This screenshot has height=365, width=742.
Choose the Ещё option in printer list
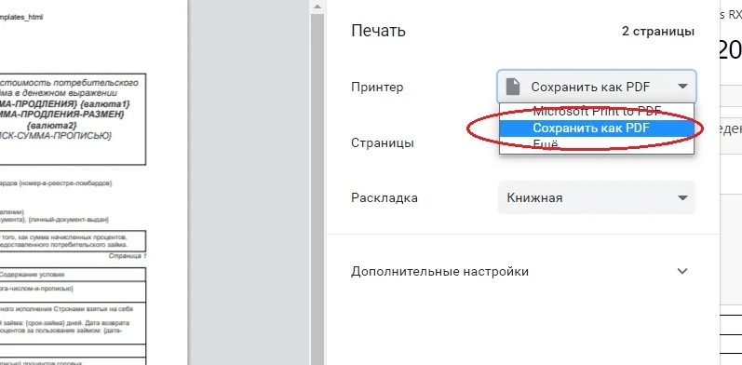(x=596, y=144)
